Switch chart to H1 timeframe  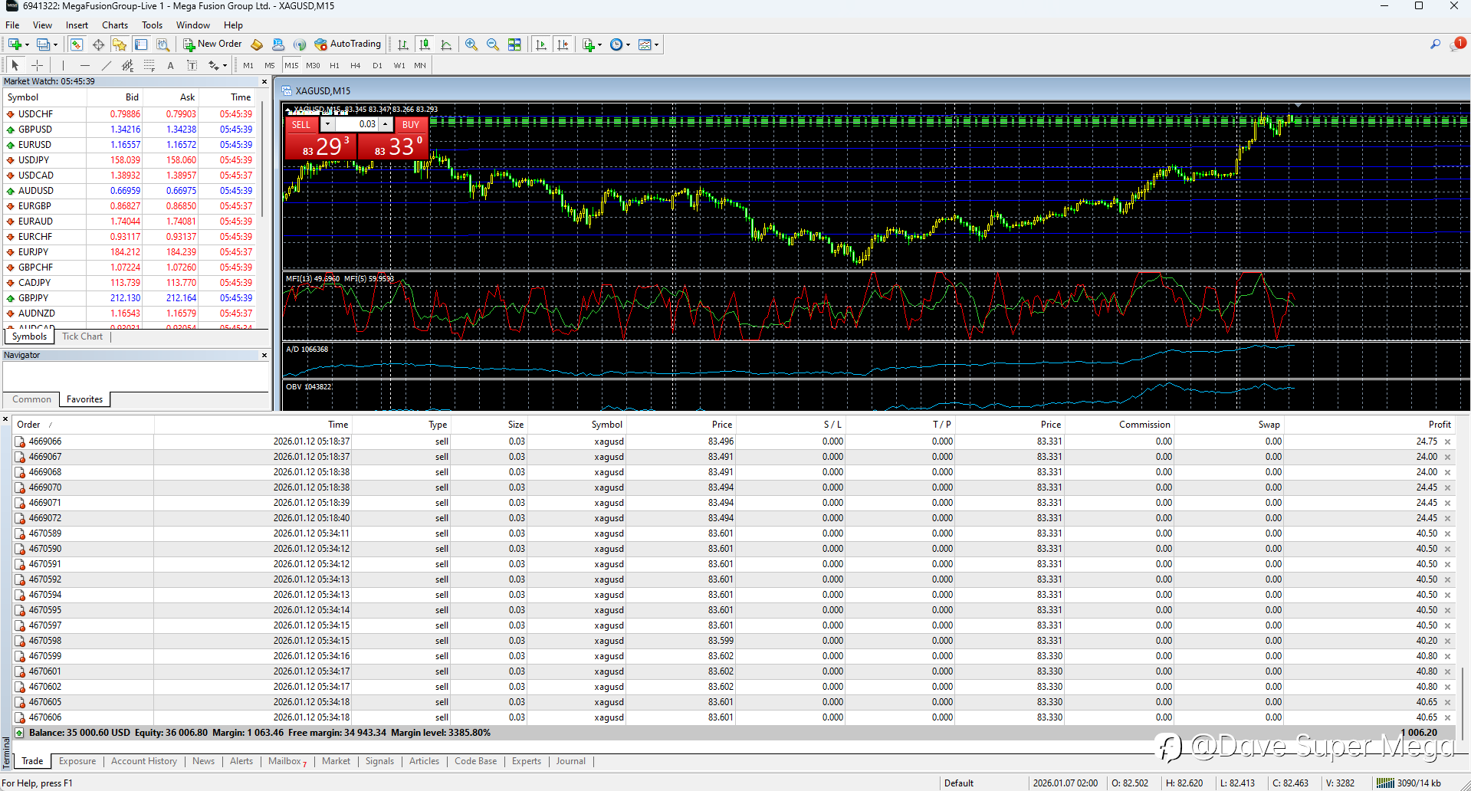click(334, 65)
